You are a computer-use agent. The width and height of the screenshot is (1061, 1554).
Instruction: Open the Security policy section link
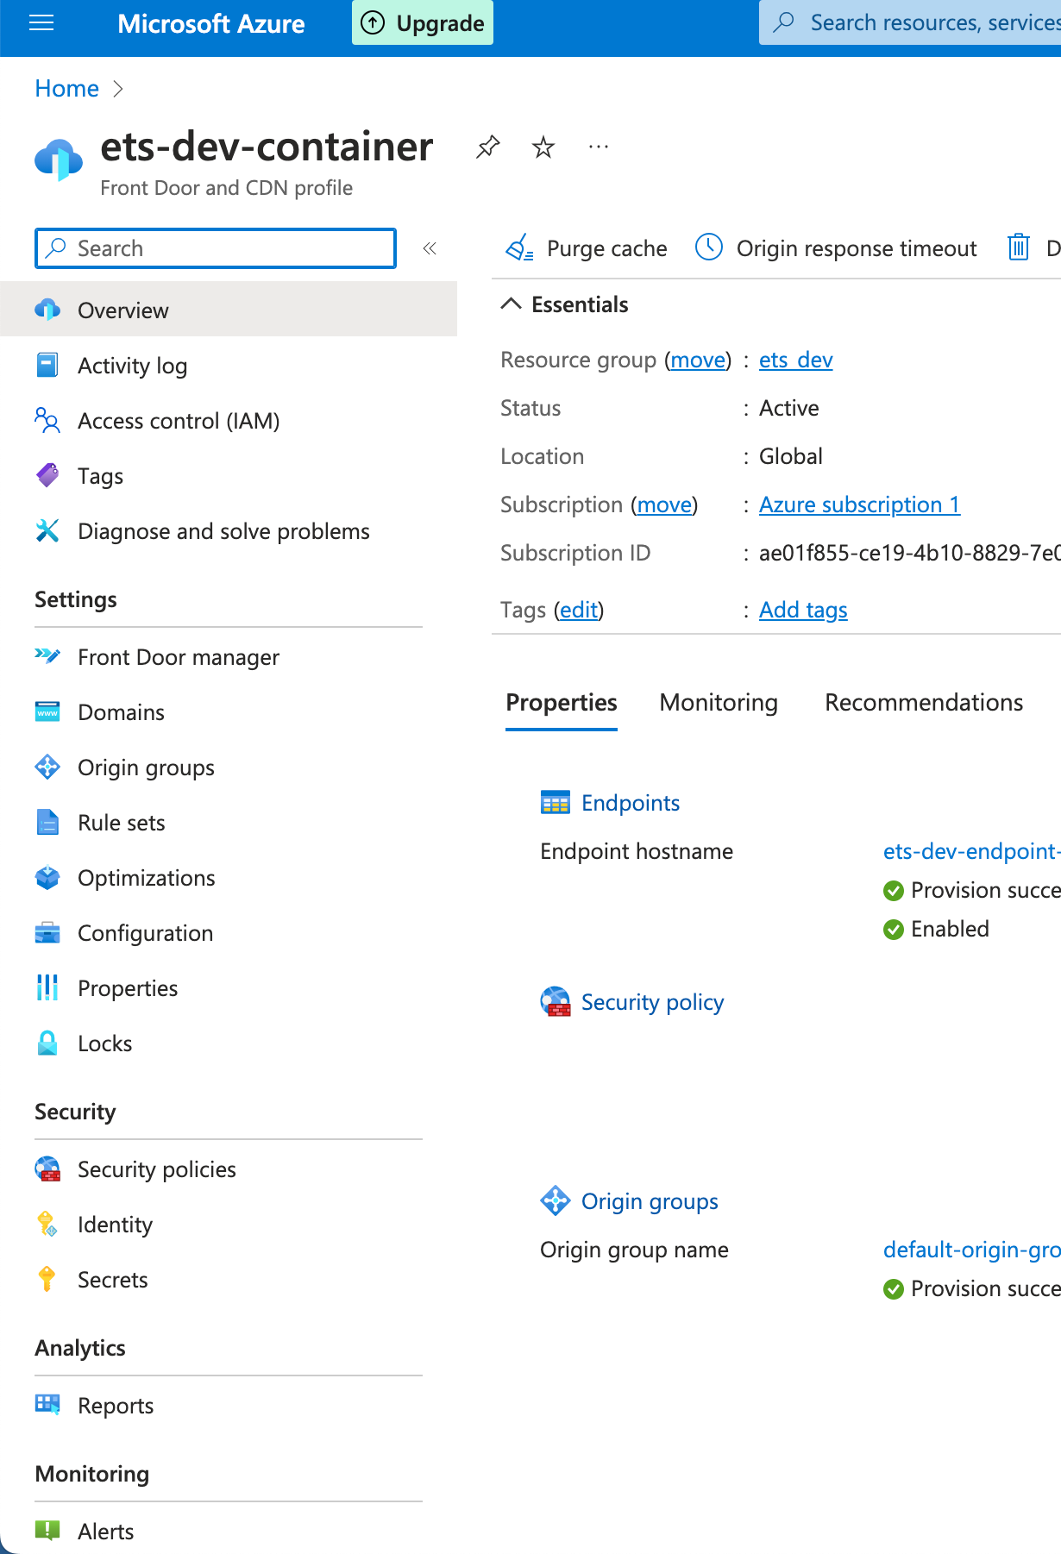[653, 1002]
